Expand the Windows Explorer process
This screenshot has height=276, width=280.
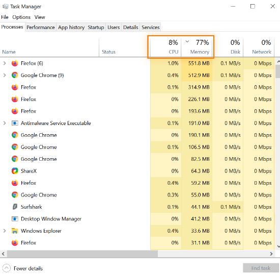point(5,231)
